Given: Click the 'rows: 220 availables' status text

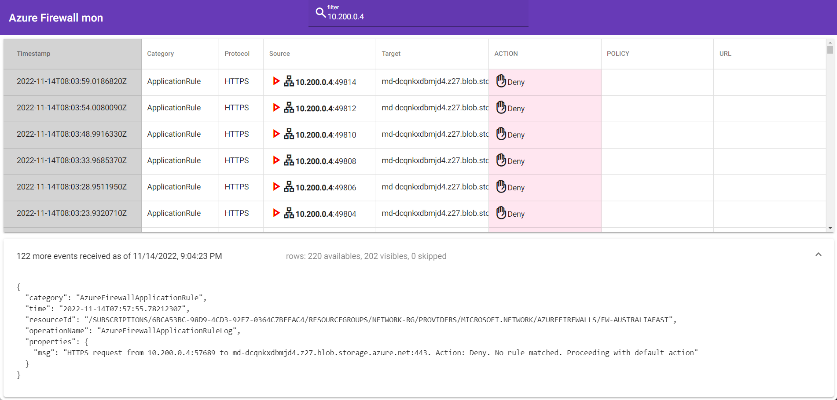Looking at the screenshot, I should tap(366, 256).
